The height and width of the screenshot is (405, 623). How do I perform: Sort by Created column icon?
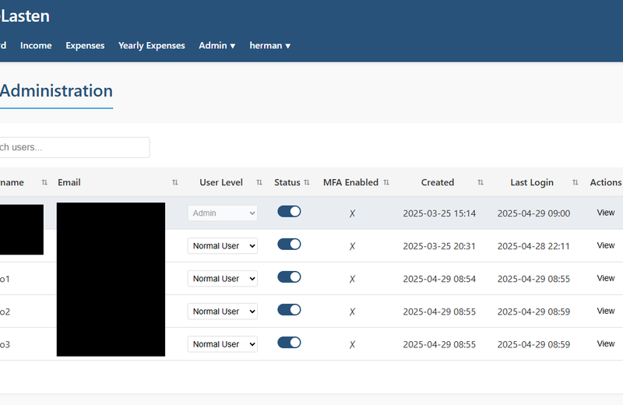point(480,182)
